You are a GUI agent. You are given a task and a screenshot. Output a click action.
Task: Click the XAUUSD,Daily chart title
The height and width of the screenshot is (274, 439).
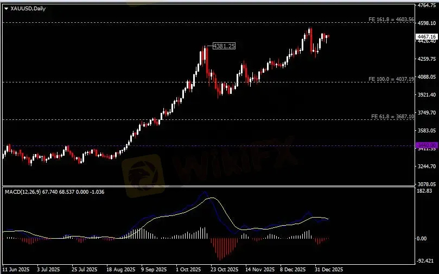[28, 9]
